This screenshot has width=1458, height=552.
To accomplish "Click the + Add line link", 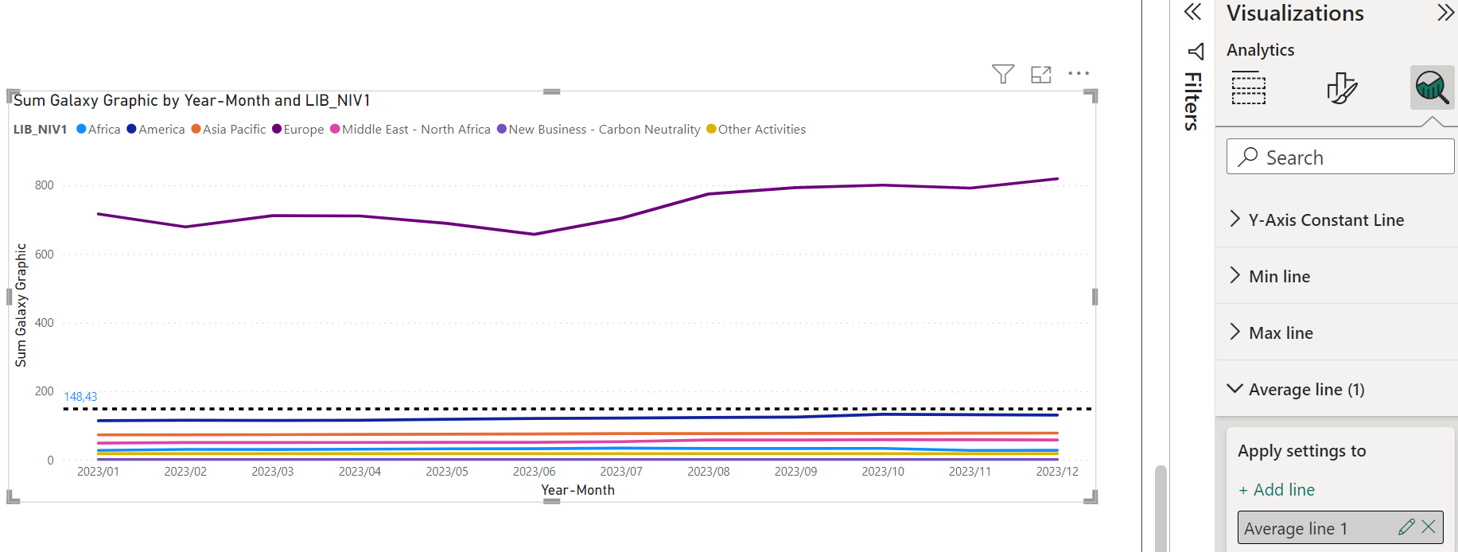I will (x=1277, y=490).
